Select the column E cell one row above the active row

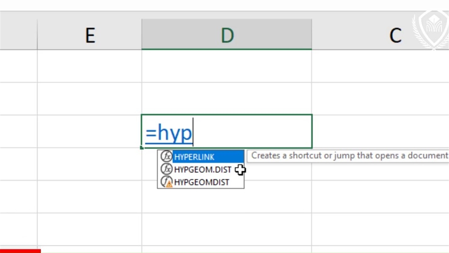pos(89,99)
